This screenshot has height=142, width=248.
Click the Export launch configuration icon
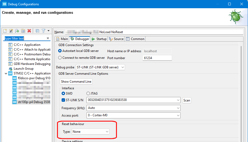click(x=17, y=31)
